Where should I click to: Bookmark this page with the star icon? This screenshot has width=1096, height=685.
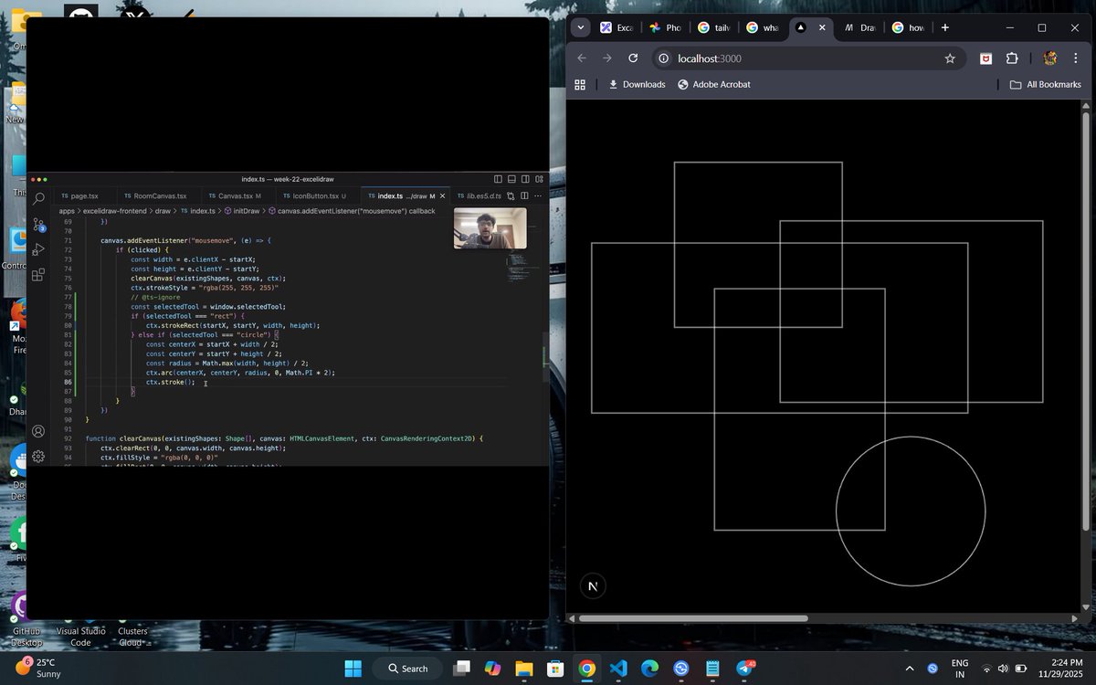tap(950, 58)
